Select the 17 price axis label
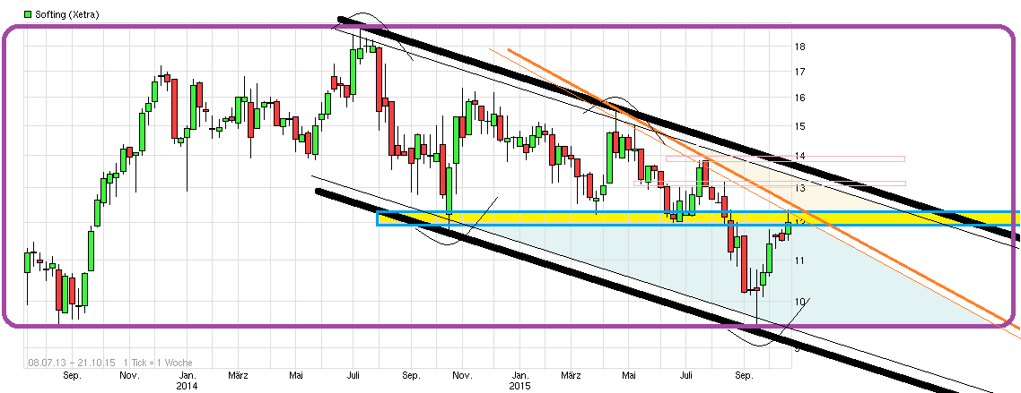 coord(799,72)
